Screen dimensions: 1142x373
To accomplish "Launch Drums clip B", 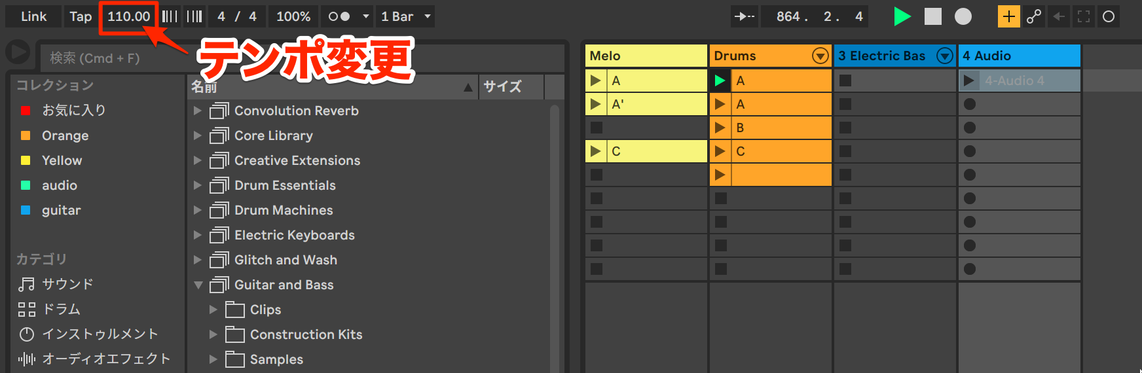I will pos(720,128).
